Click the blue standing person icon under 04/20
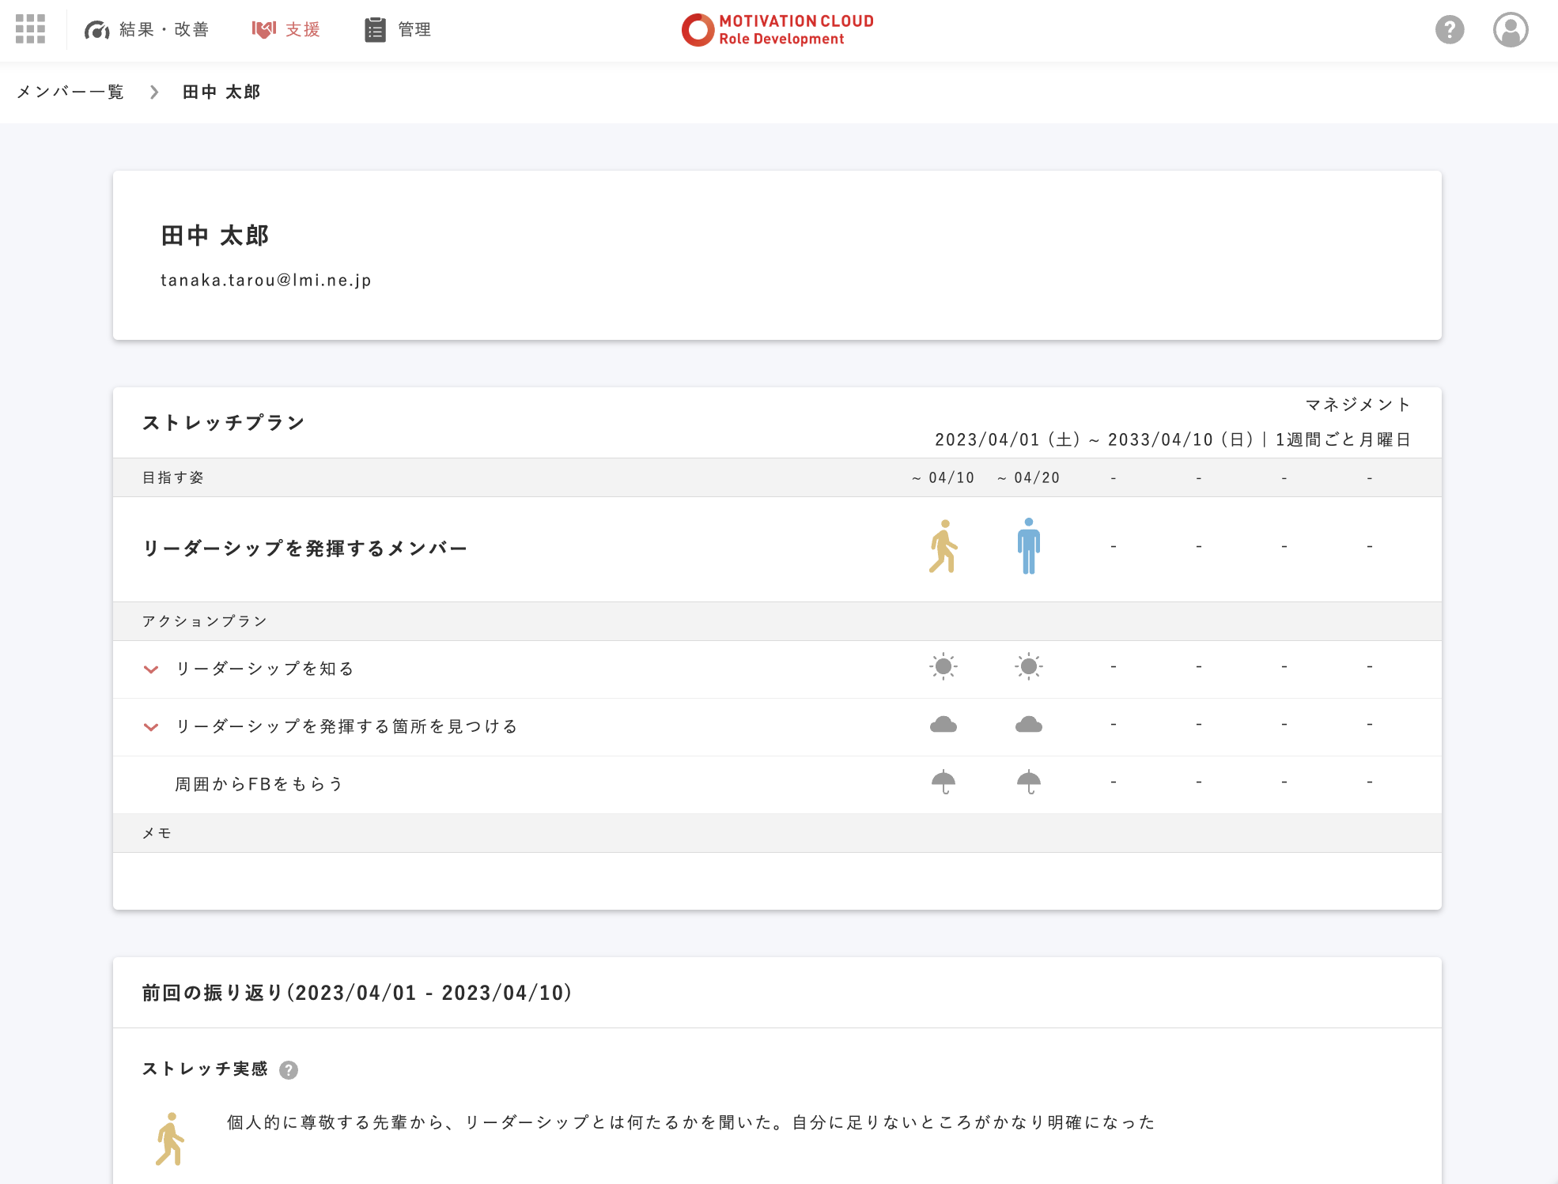 tap(1029, 546)
